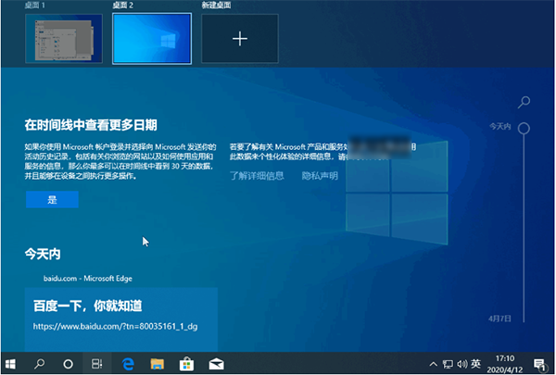Toggle the 英 input method indicator
This screenshot has height=375, width=556.
point(477,364)
